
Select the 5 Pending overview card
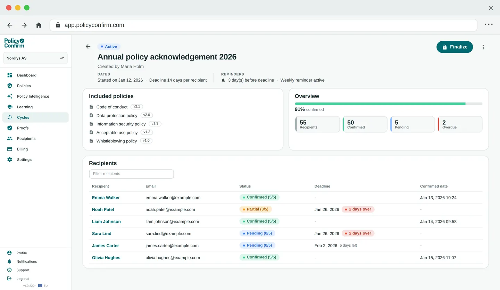point(412,124)
